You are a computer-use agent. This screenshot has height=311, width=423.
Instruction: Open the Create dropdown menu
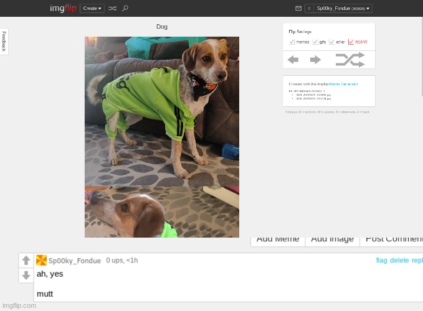92,8
